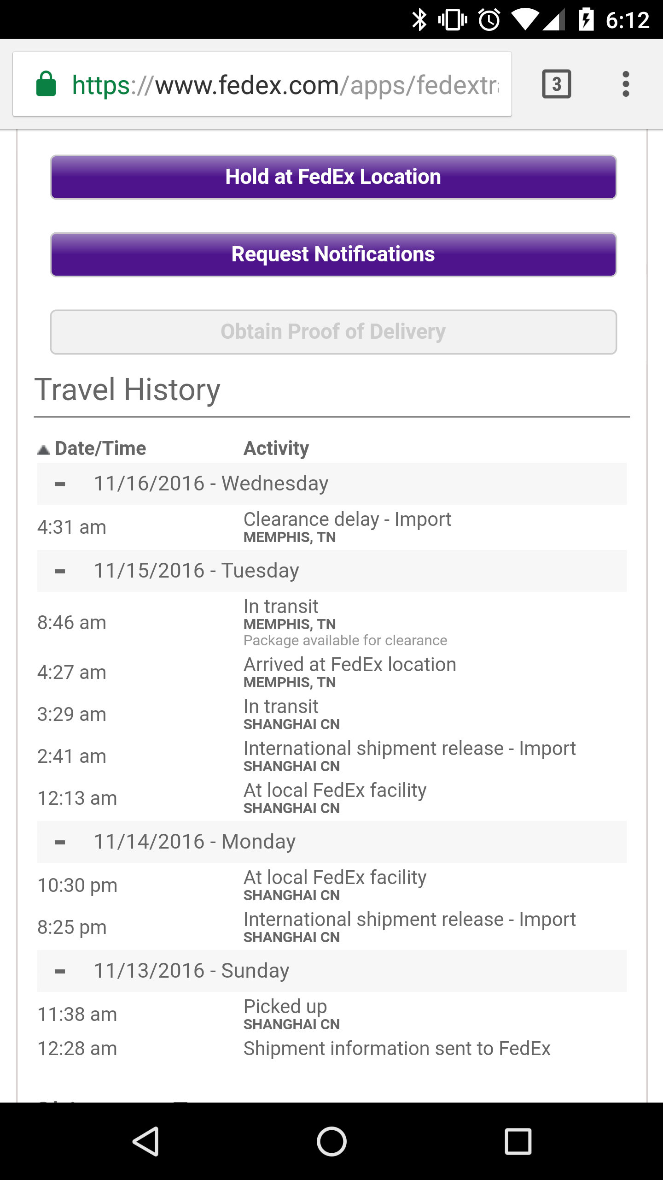Tap the Android back navigation button
663x1180 pixels.
pos(146,1141)
